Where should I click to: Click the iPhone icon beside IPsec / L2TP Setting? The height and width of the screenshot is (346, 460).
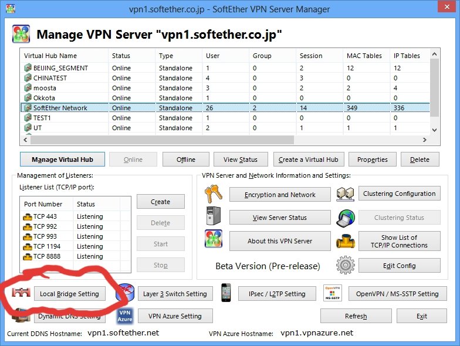225,292
